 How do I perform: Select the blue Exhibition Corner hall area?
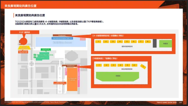click(x=61, y=42)
